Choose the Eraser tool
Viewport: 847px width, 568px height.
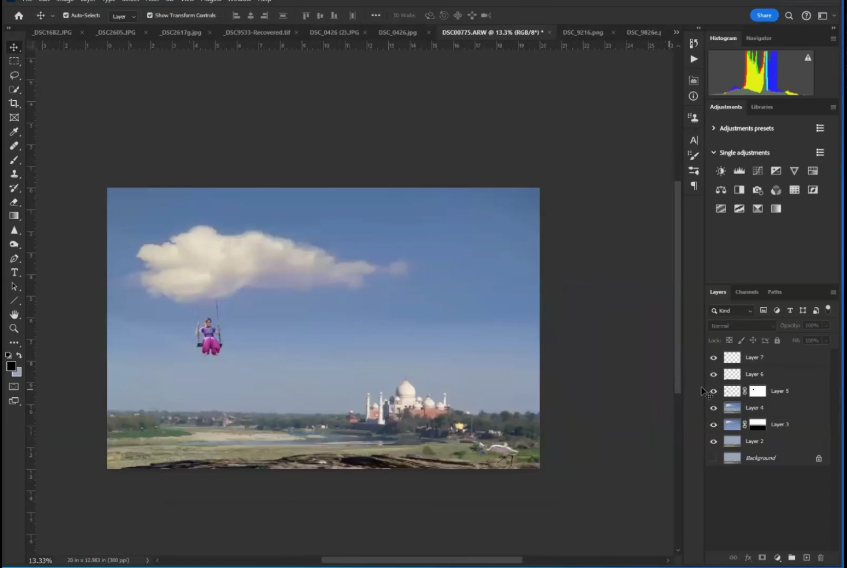pyautogui.click(x=14, y=202)
